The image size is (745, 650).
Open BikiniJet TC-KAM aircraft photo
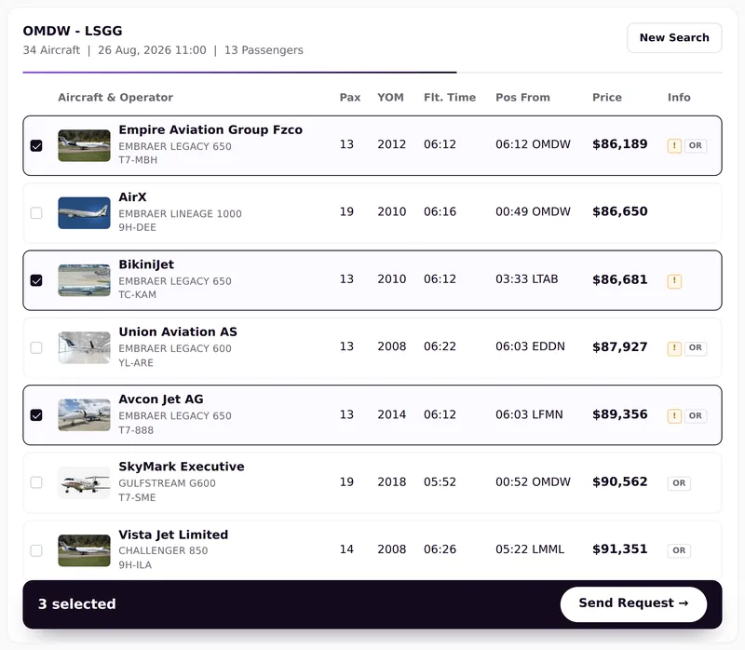tap(84, 280)
